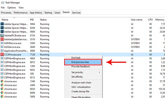Screen dimensions: 165x98
Task: Click the AGMService.exe process icon
Action: pyautogui.click(x=2, y=43)
